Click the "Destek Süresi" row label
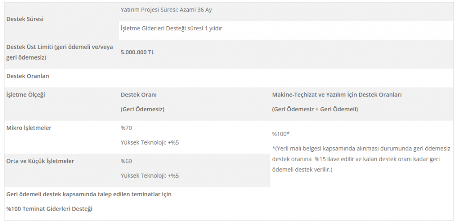This screenshot has height=223, width=457. click(x=25, y=19)
